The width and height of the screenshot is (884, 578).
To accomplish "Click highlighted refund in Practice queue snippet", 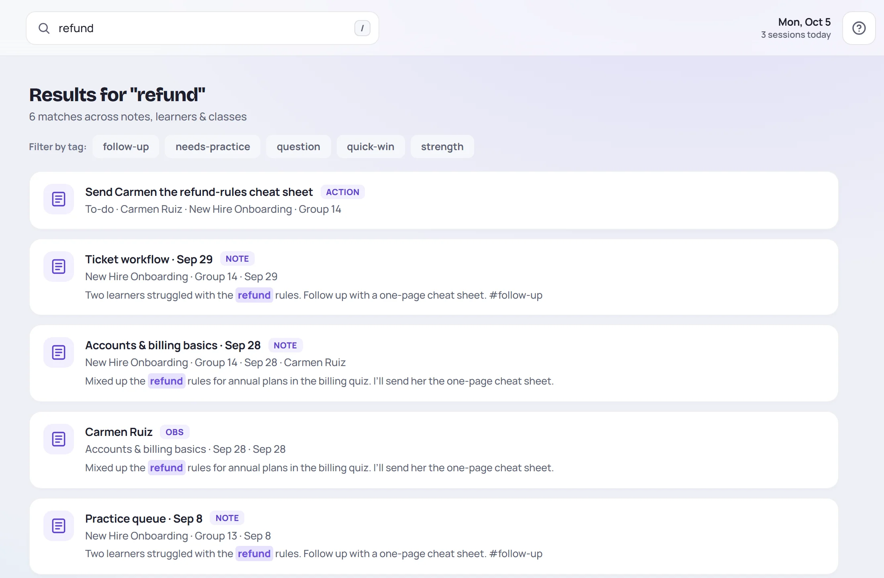I will [x=254, y=554].
